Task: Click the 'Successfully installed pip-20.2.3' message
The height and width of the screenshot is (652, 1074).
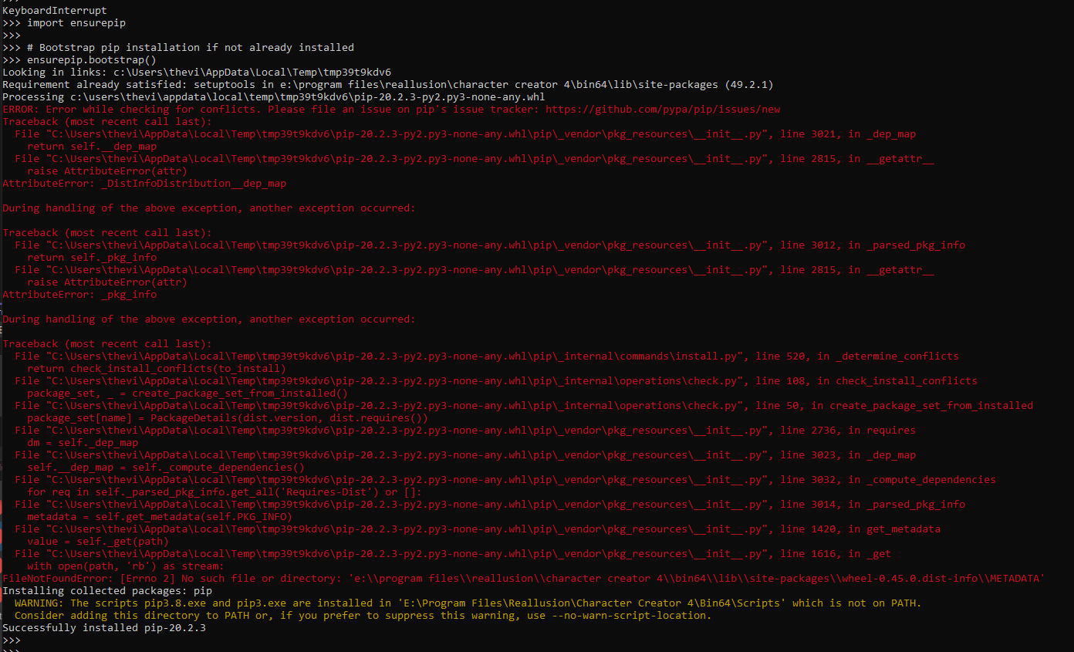Action: [103, 628]
